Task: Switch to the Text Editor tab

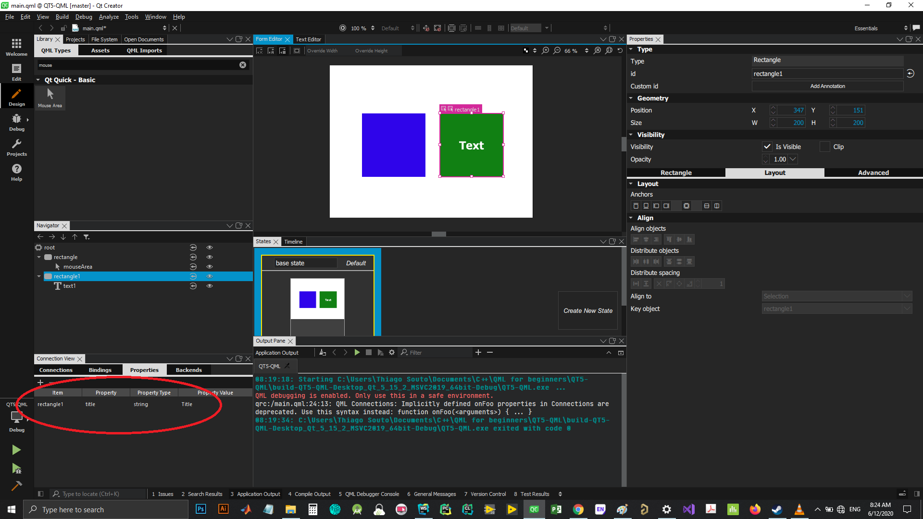Action: coord(308,39)
